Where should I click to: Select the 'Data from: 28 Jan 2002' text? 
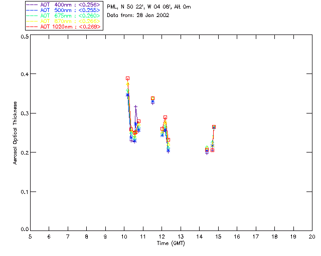point(138,15)
